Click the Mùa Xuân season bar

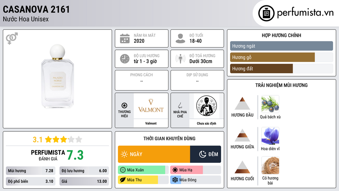click(143, 170)
